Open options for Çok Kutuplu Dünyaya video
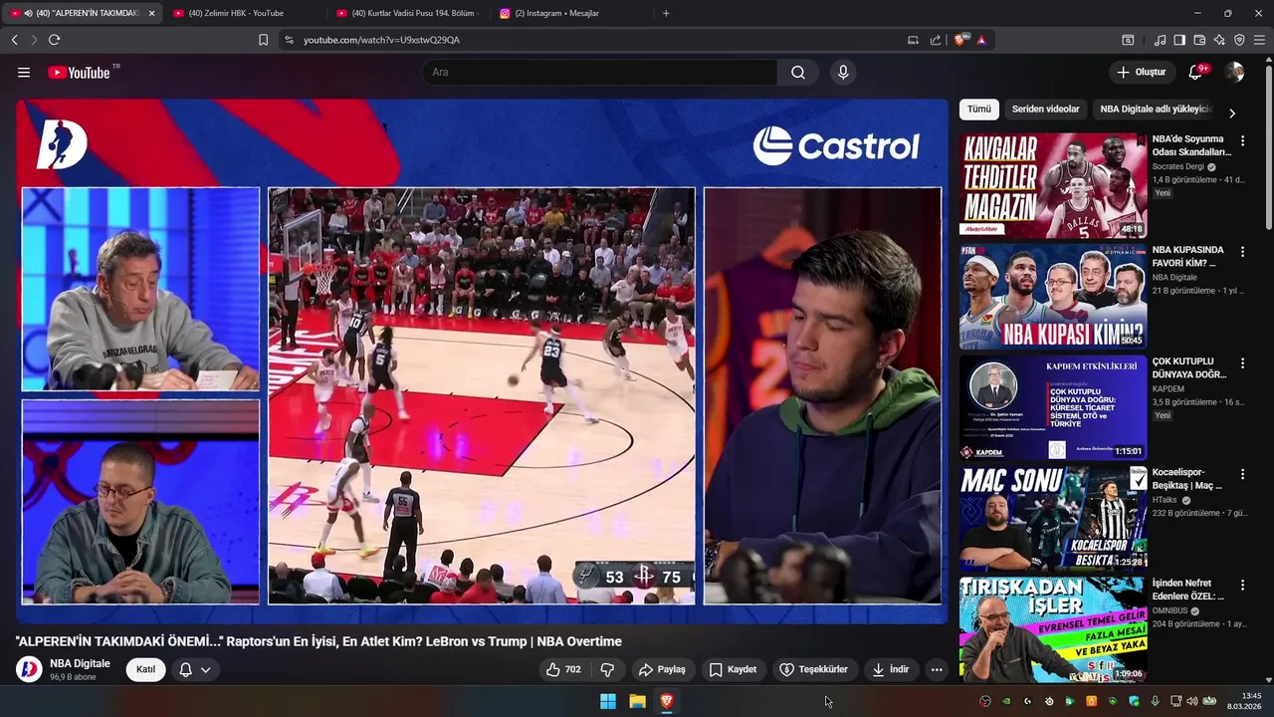 click(1242, 364)
